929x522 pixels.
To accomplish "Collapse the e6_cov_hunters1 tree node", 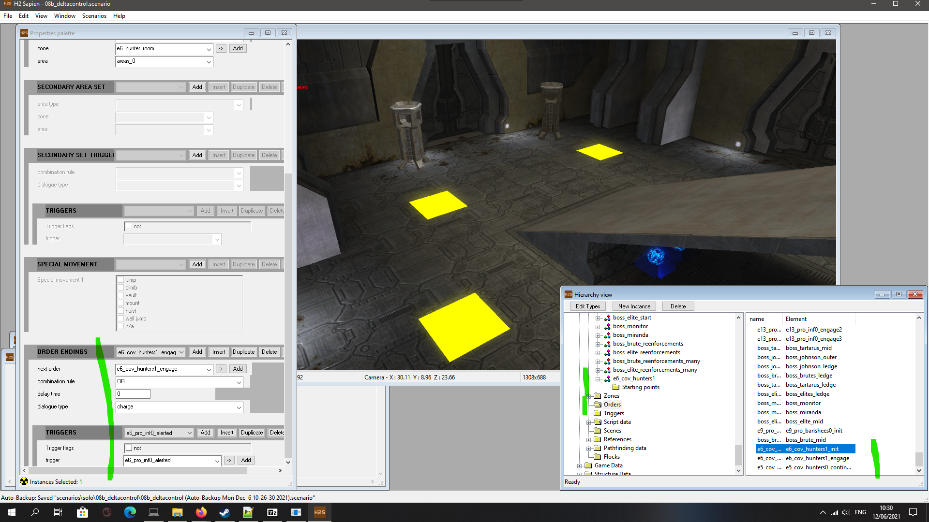I will [598, 378].
